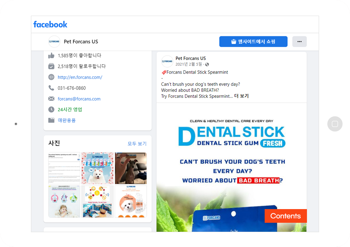350x247 pixels.
Task: Click the envelope email icon
Action: click(x=51, y=99)
